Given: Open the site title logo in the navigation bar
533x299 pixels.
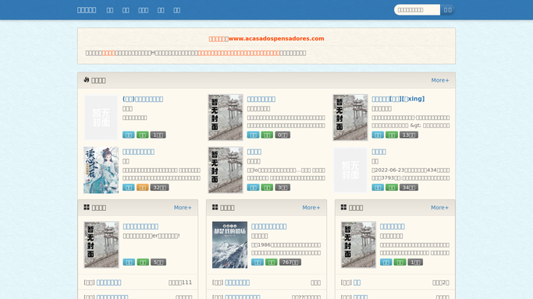Looking at the screenshot, I should click(87, 10).
